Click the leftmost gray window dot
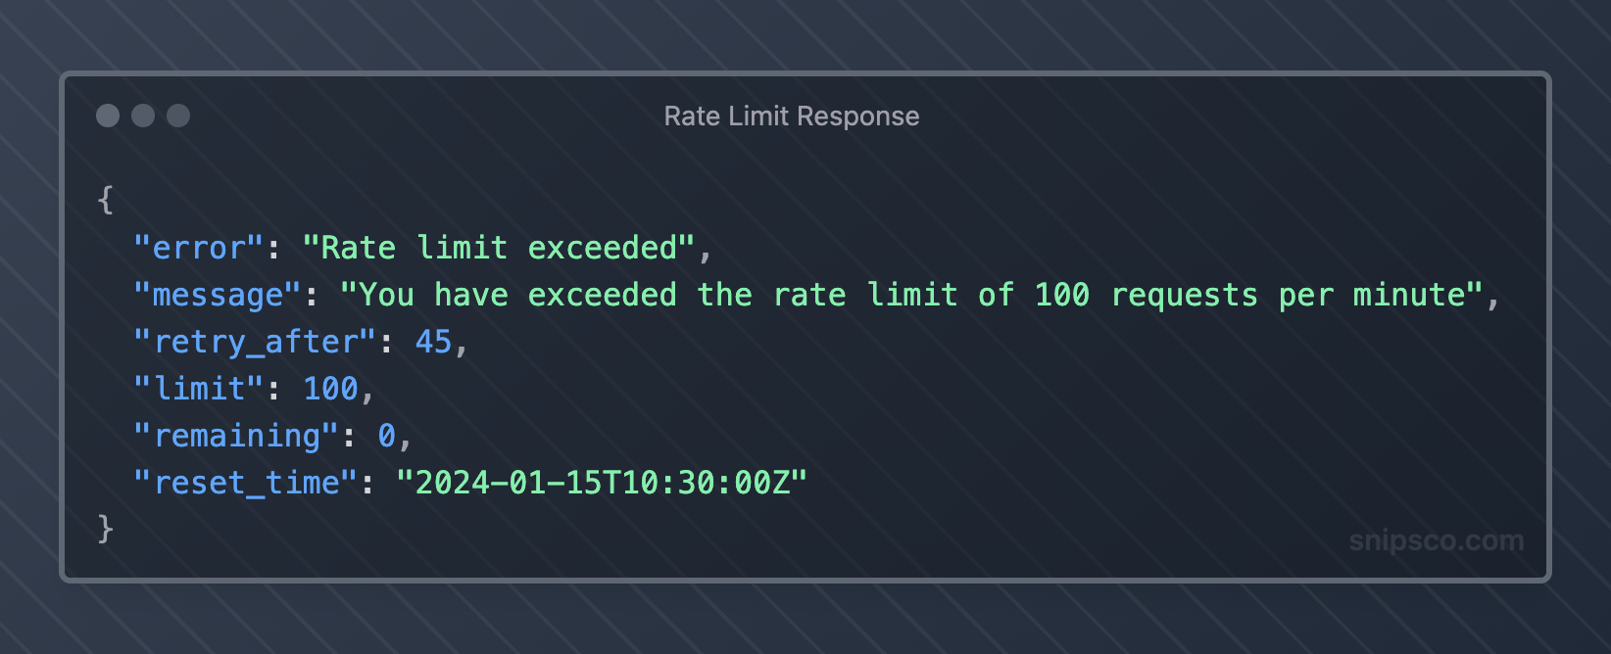This screenshot has width=1611, height=654. point(108,116)
